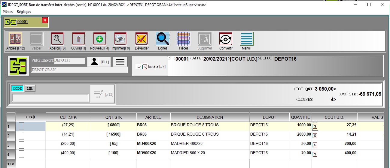This screenshot has width=390, height=168.
Task: Tick checkbox on row 1 BR08
Action: 21,126
